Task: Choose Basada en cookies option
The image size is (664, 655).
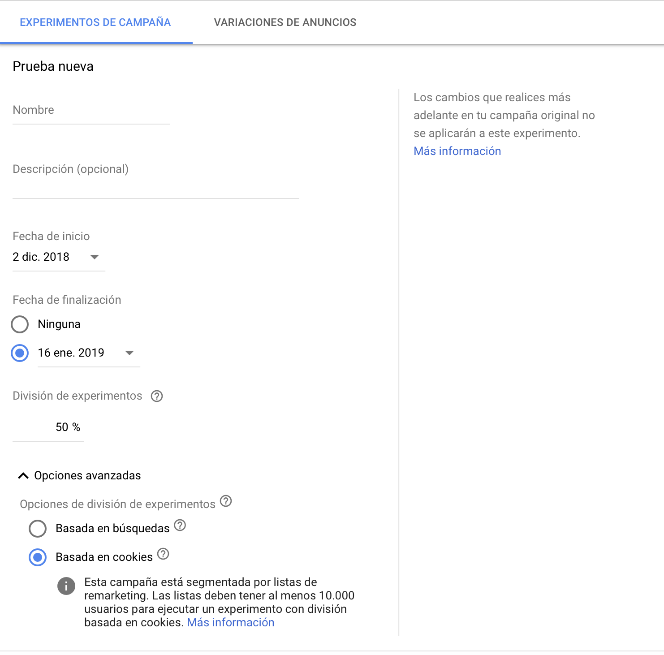Action: click(x=38, y=557)
